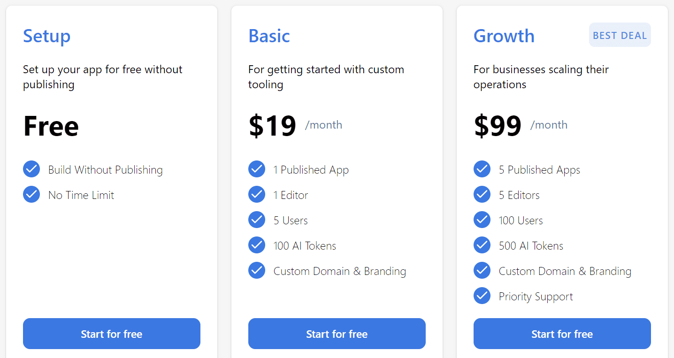Click the checkmark beside No Time Limit
Viewport: 674px width, 358px height.
31,194
